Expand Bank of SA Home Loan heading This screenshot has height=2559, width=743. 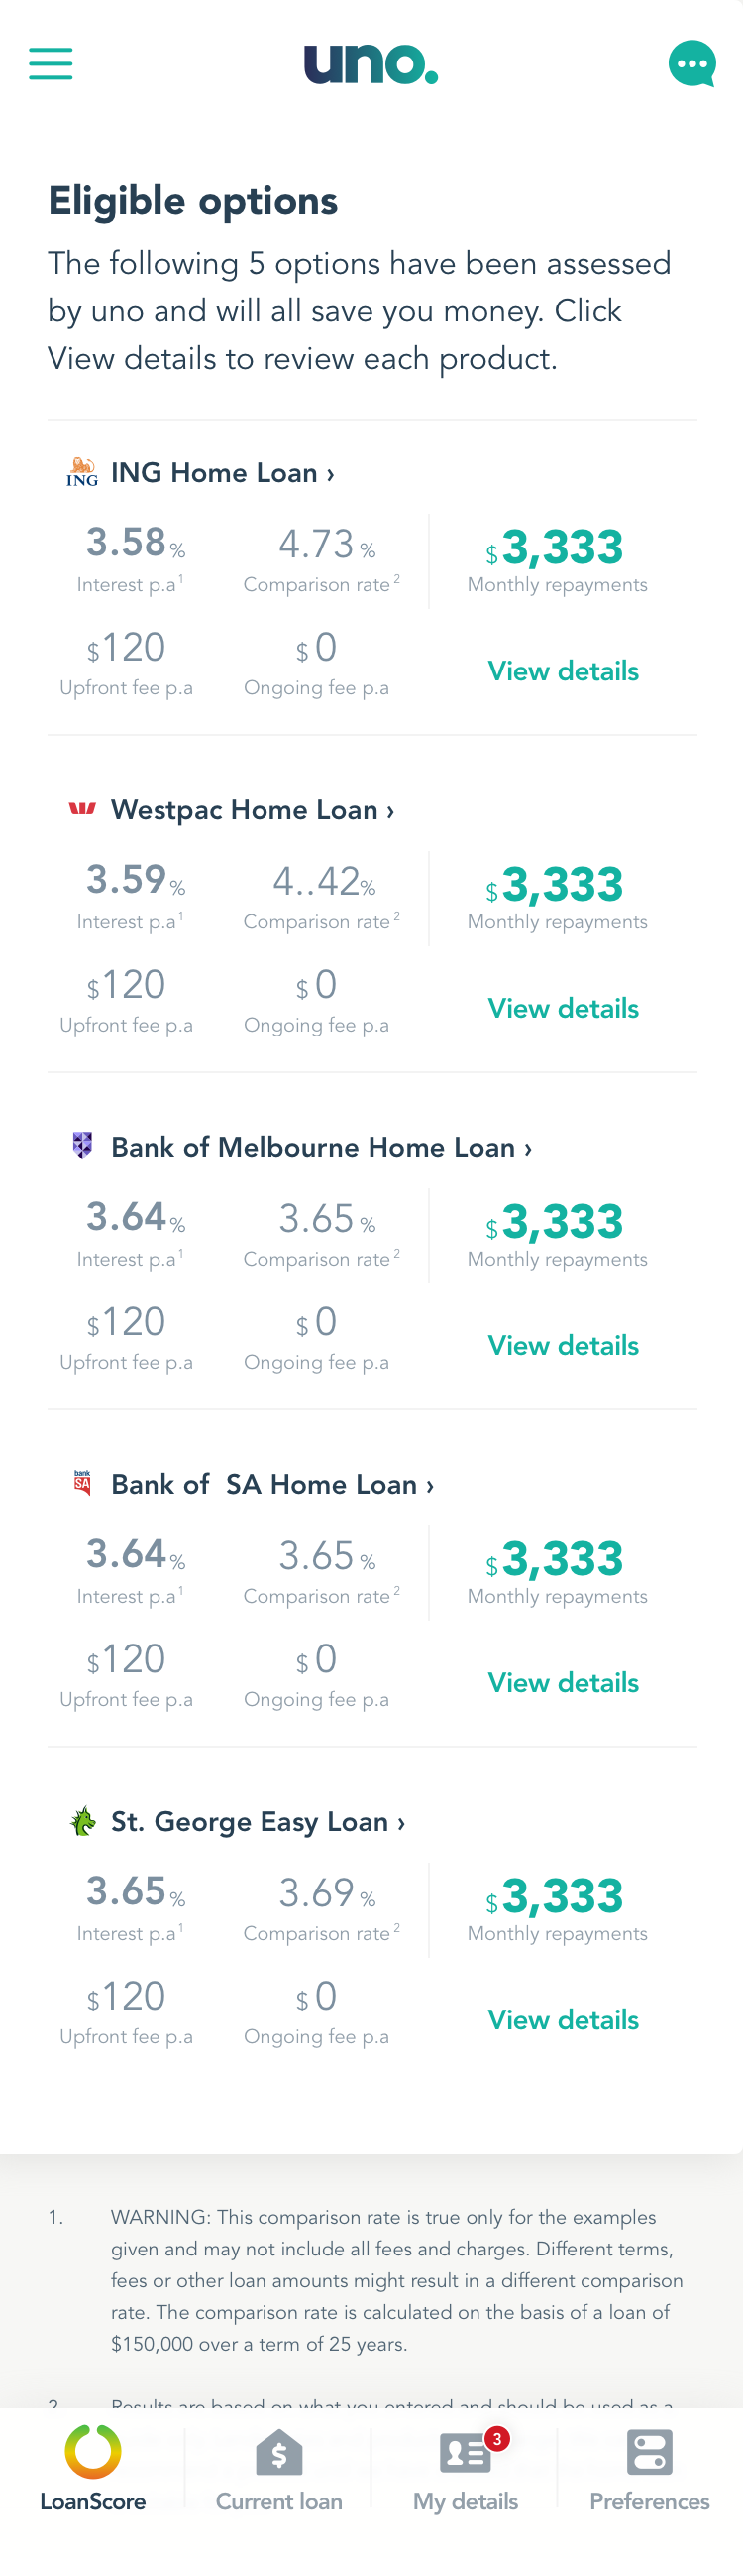coord(271,1484)
